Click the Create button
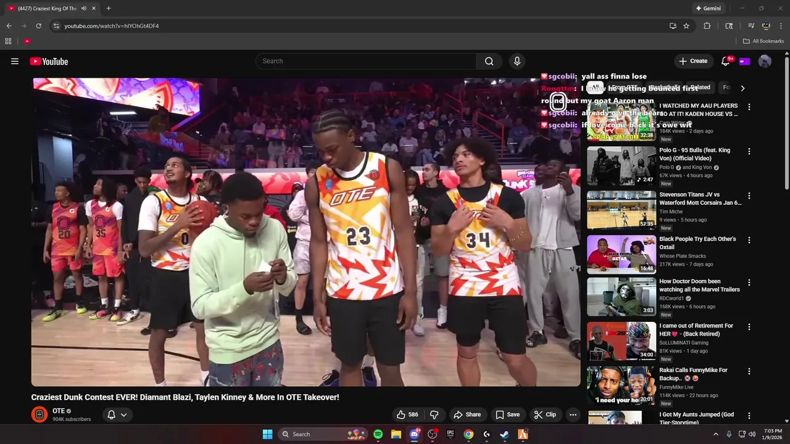The width and height of the screenshot is (790, 444). [x=693, y=61]
